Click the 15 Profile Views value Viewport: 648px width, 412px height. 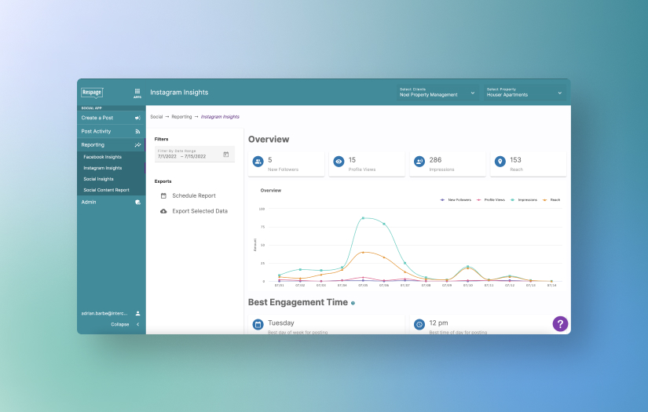point(352,160)
